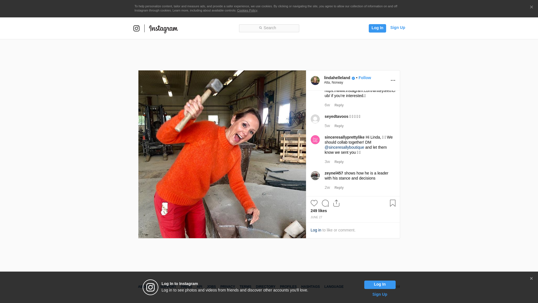Click the 5w comment timestamp
Screen dimensions: 538x303
pyautogui.click(x=327, y=126)
